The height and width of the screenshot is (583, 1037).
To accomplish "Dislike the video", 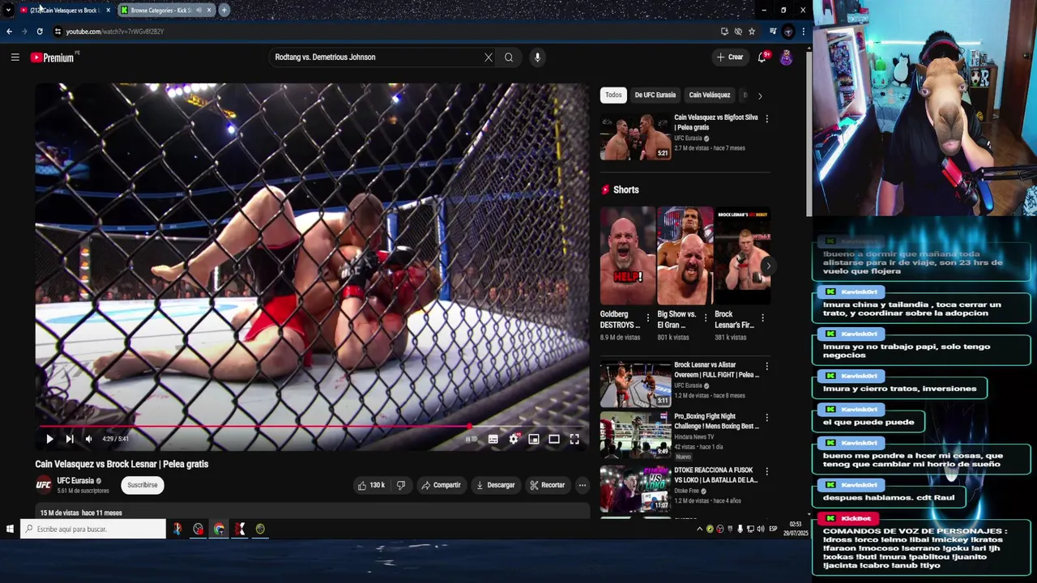I will 400,485.
